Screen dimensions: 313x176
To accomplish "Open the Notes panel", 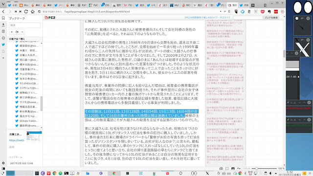I will pyautogui.click(x=3, y=31).
